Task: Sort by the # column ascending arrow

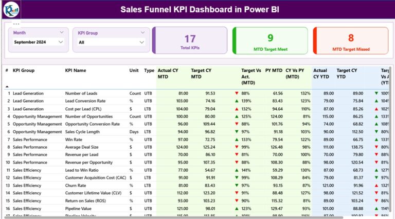Action: [7, 86]
